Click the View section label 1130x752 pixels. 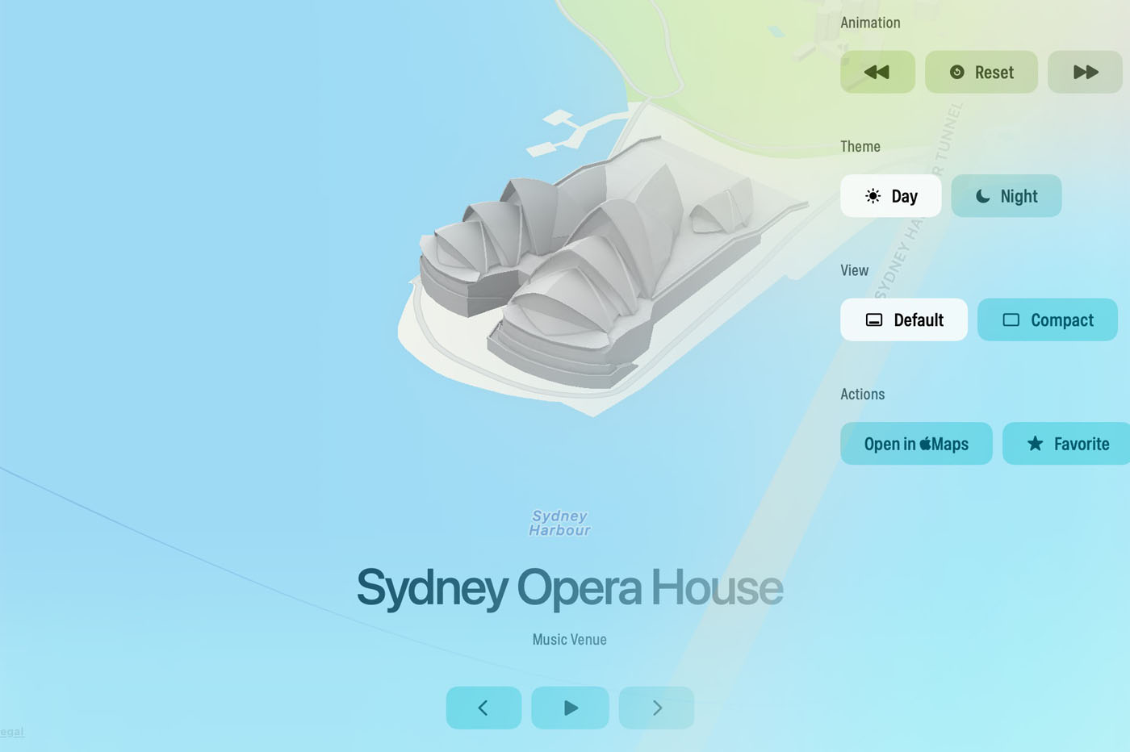(x=854, y=270)
